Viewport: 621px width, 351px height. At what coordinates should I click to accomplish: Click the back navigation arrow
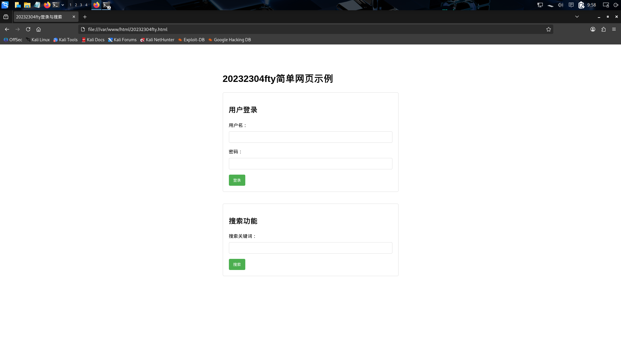(x=7, y=29)
